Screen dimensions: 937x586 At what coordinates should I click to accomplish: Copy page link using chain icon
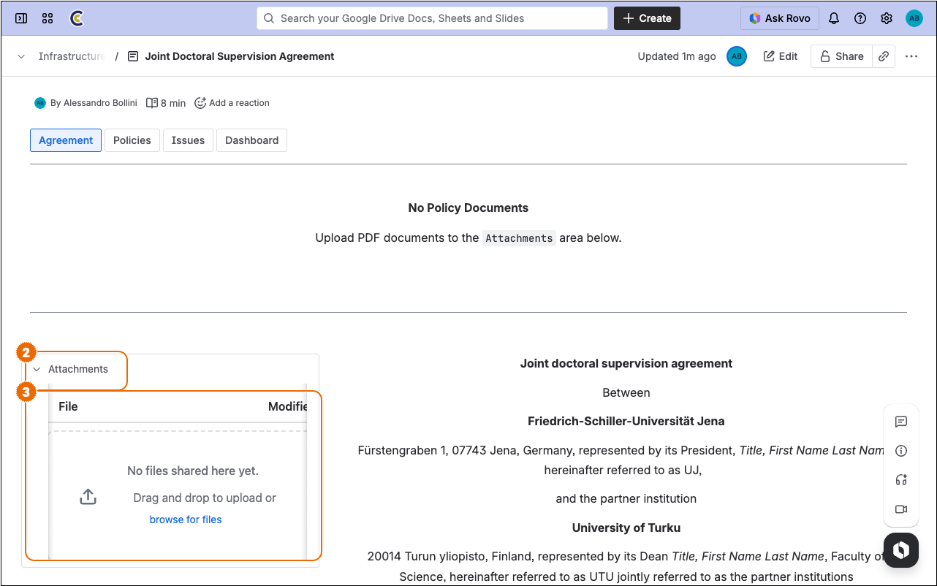pos(884,56)
